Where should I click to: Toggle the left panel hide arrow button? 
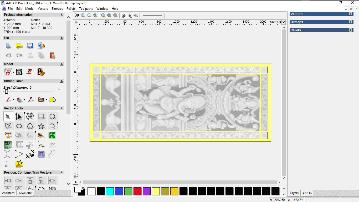124,16
